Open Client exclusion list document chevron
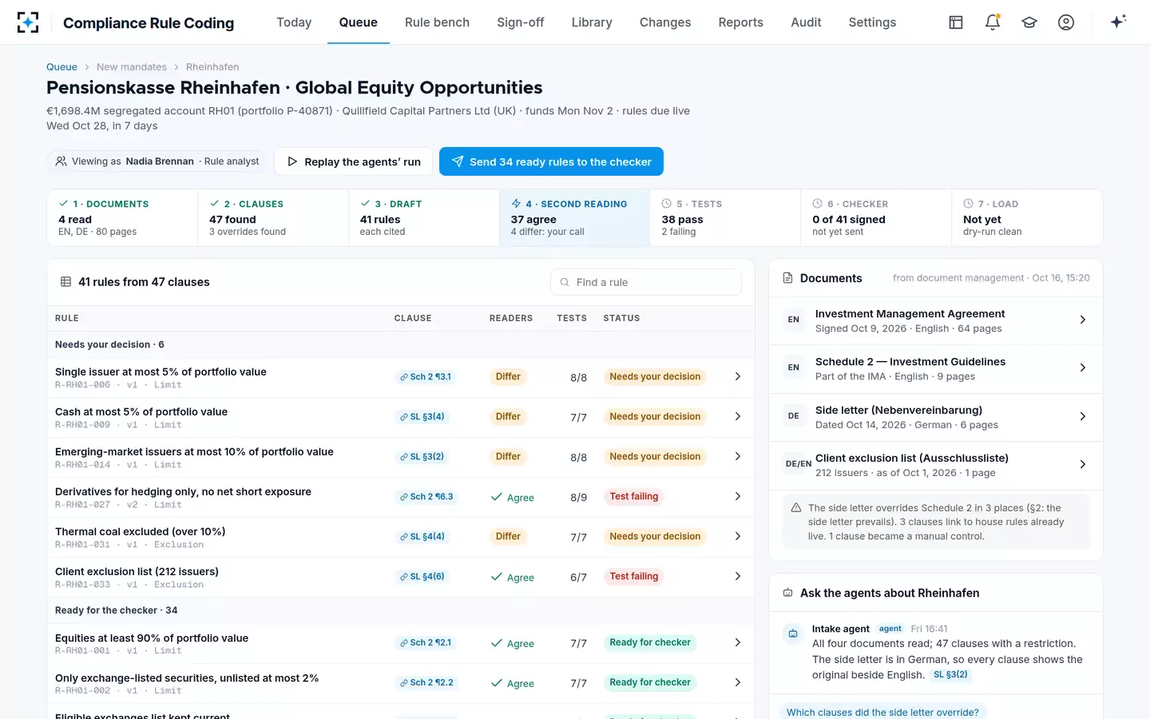Image resolution: width=1150 pixels, height=719 pixels. (x=1083, y=464)
